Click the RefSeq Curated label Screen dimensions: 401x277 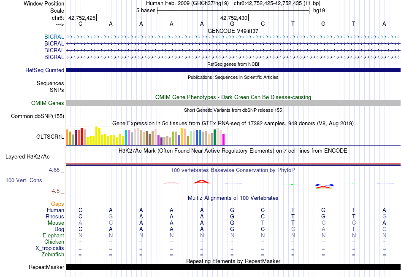tap(45, 70)
